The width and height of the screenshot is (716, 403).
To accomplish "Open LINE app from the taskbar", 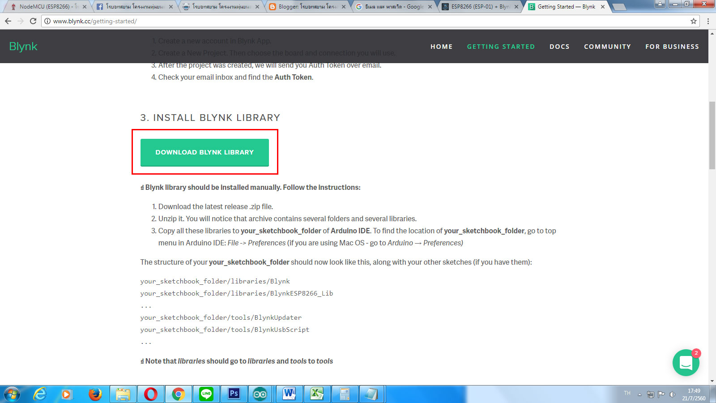I will pos(206,394).
